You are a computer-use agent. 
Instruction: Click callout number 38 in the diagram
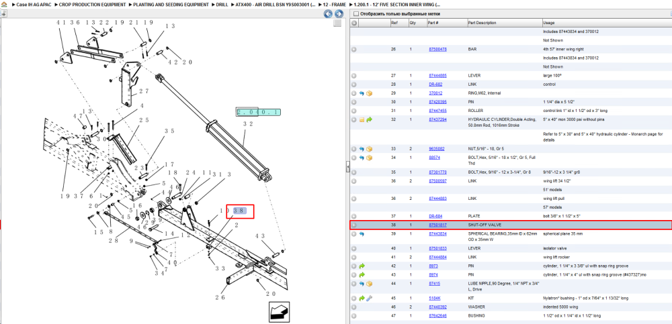[239, 211]
